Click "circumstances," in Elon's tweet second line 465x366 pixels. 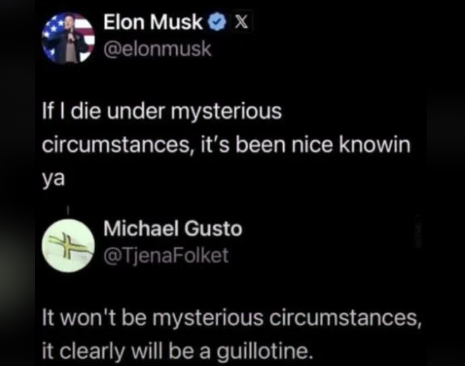pos(103,146)
